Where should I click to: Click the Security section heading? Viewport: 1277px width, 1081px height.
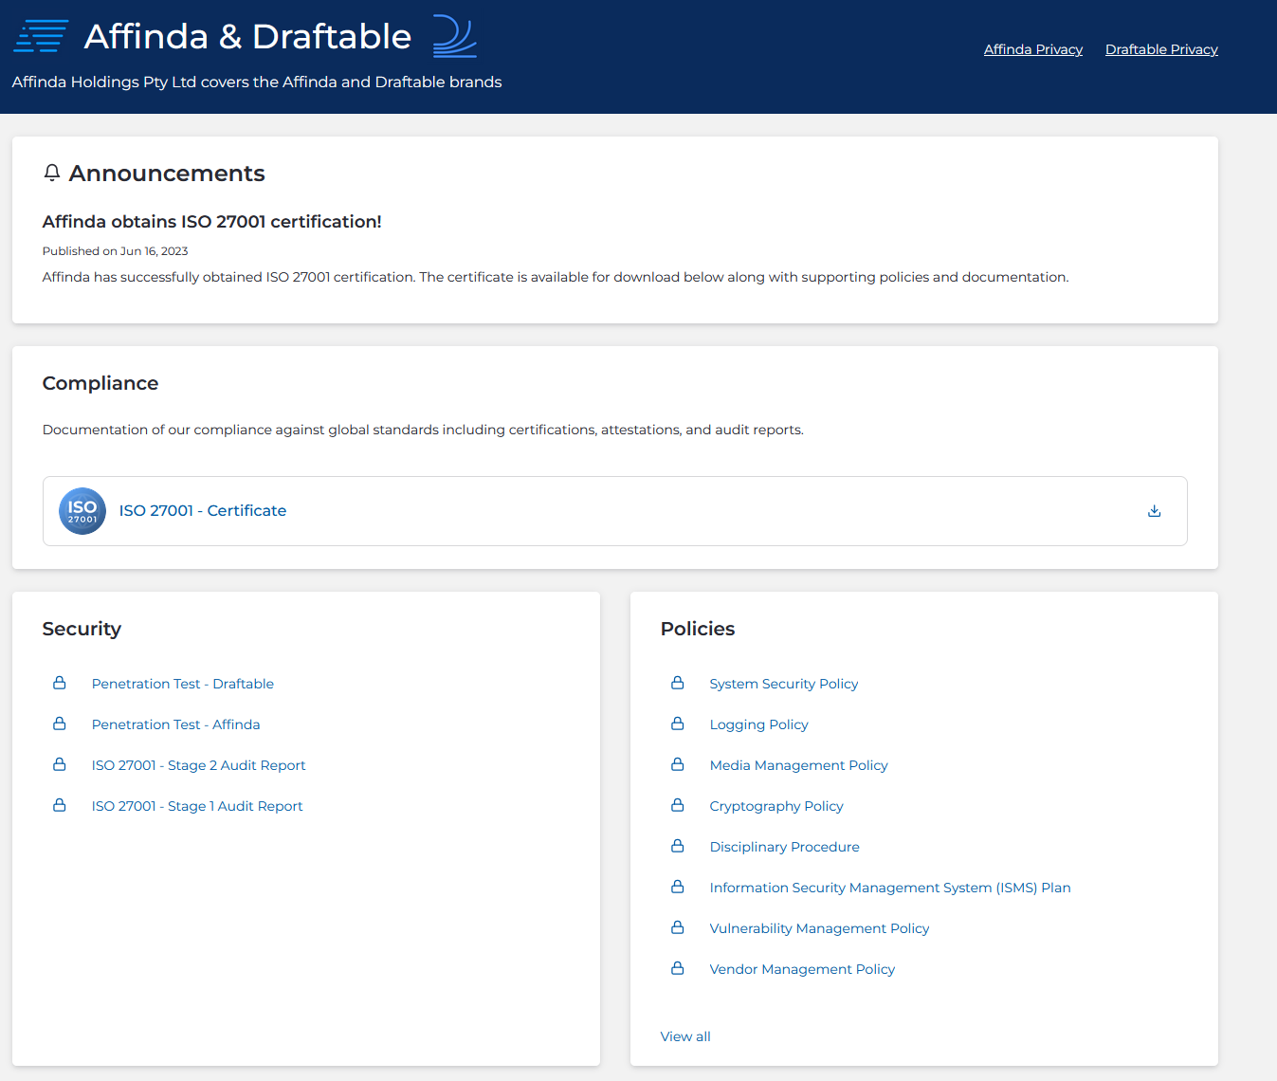click(82, 629)
